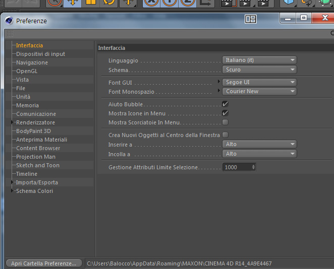334x269 pixels.
Task: Open the Unità preferences
Action: [23, 97]
